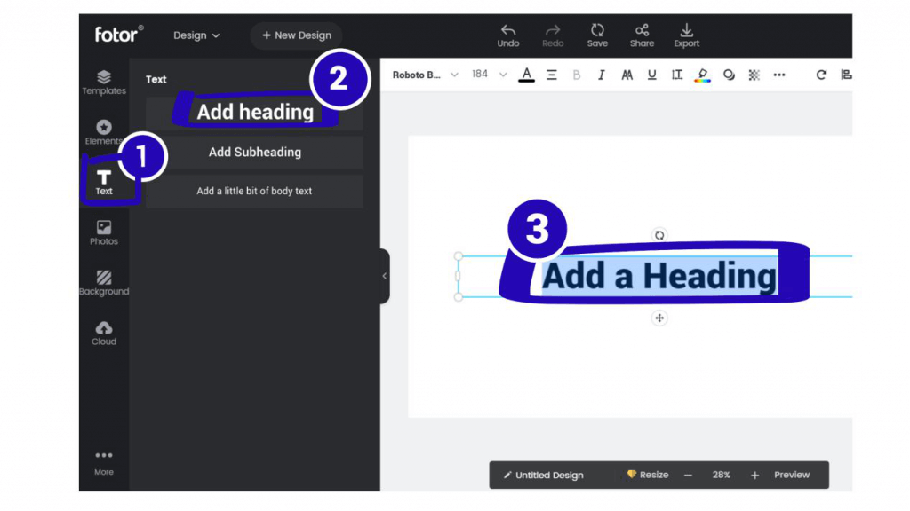The width and height of the screenshot is (910, 511).
Task: Select the Text tab in sidebar
Action: point(104,183)
